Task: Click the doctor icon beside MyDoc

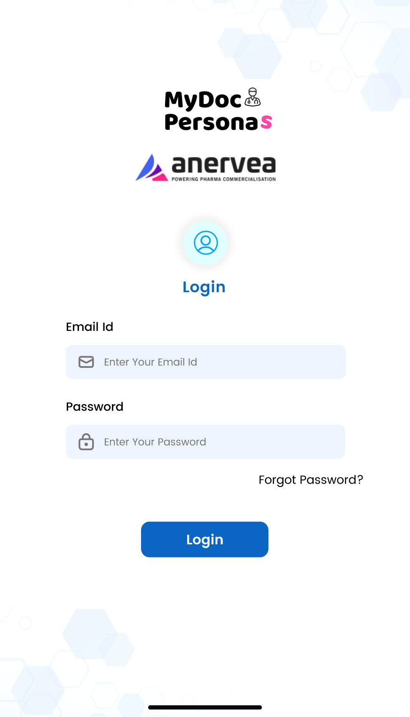Action: pyautogui.click(x=253, y=97)
